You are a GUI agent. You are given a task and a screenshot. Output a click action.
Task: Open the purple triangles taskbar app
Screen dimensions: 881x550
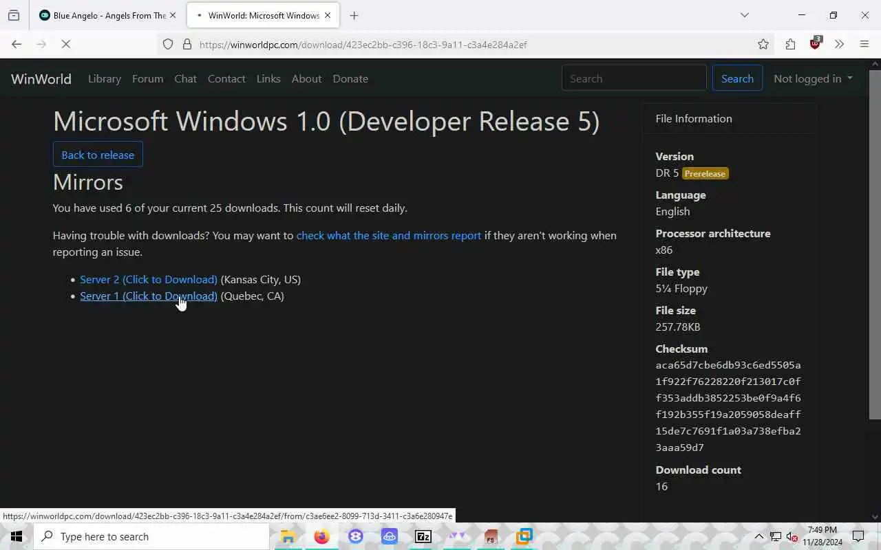[457, 536]
